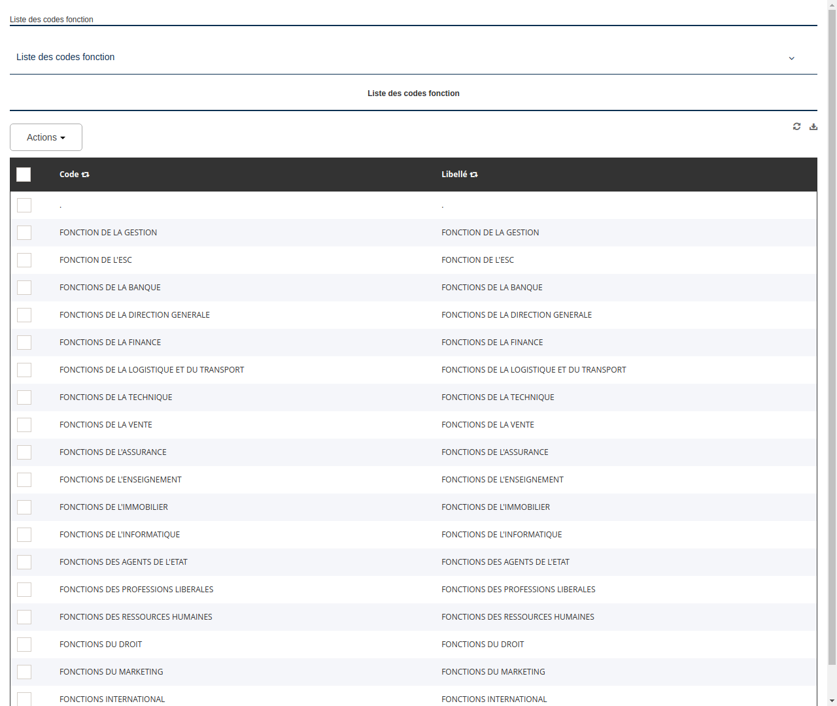This screenshot has height=706, width=837.
Task: Download the list data
Action: pyautogui.click(x=813, y=126)
